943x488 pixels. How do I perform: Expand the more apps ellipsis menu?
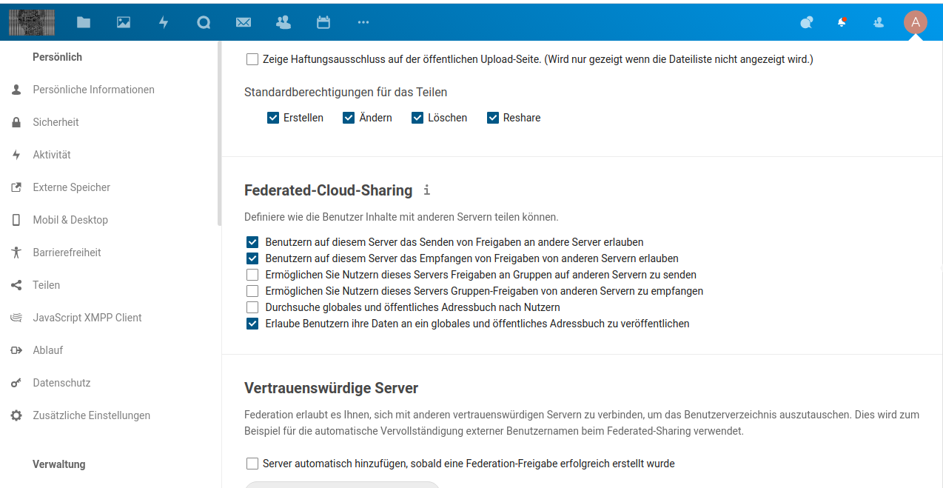click(363, 22)
